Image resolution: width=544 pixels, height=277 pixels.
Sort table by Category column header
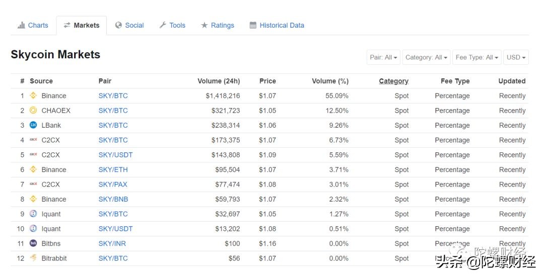pos(393,81)
